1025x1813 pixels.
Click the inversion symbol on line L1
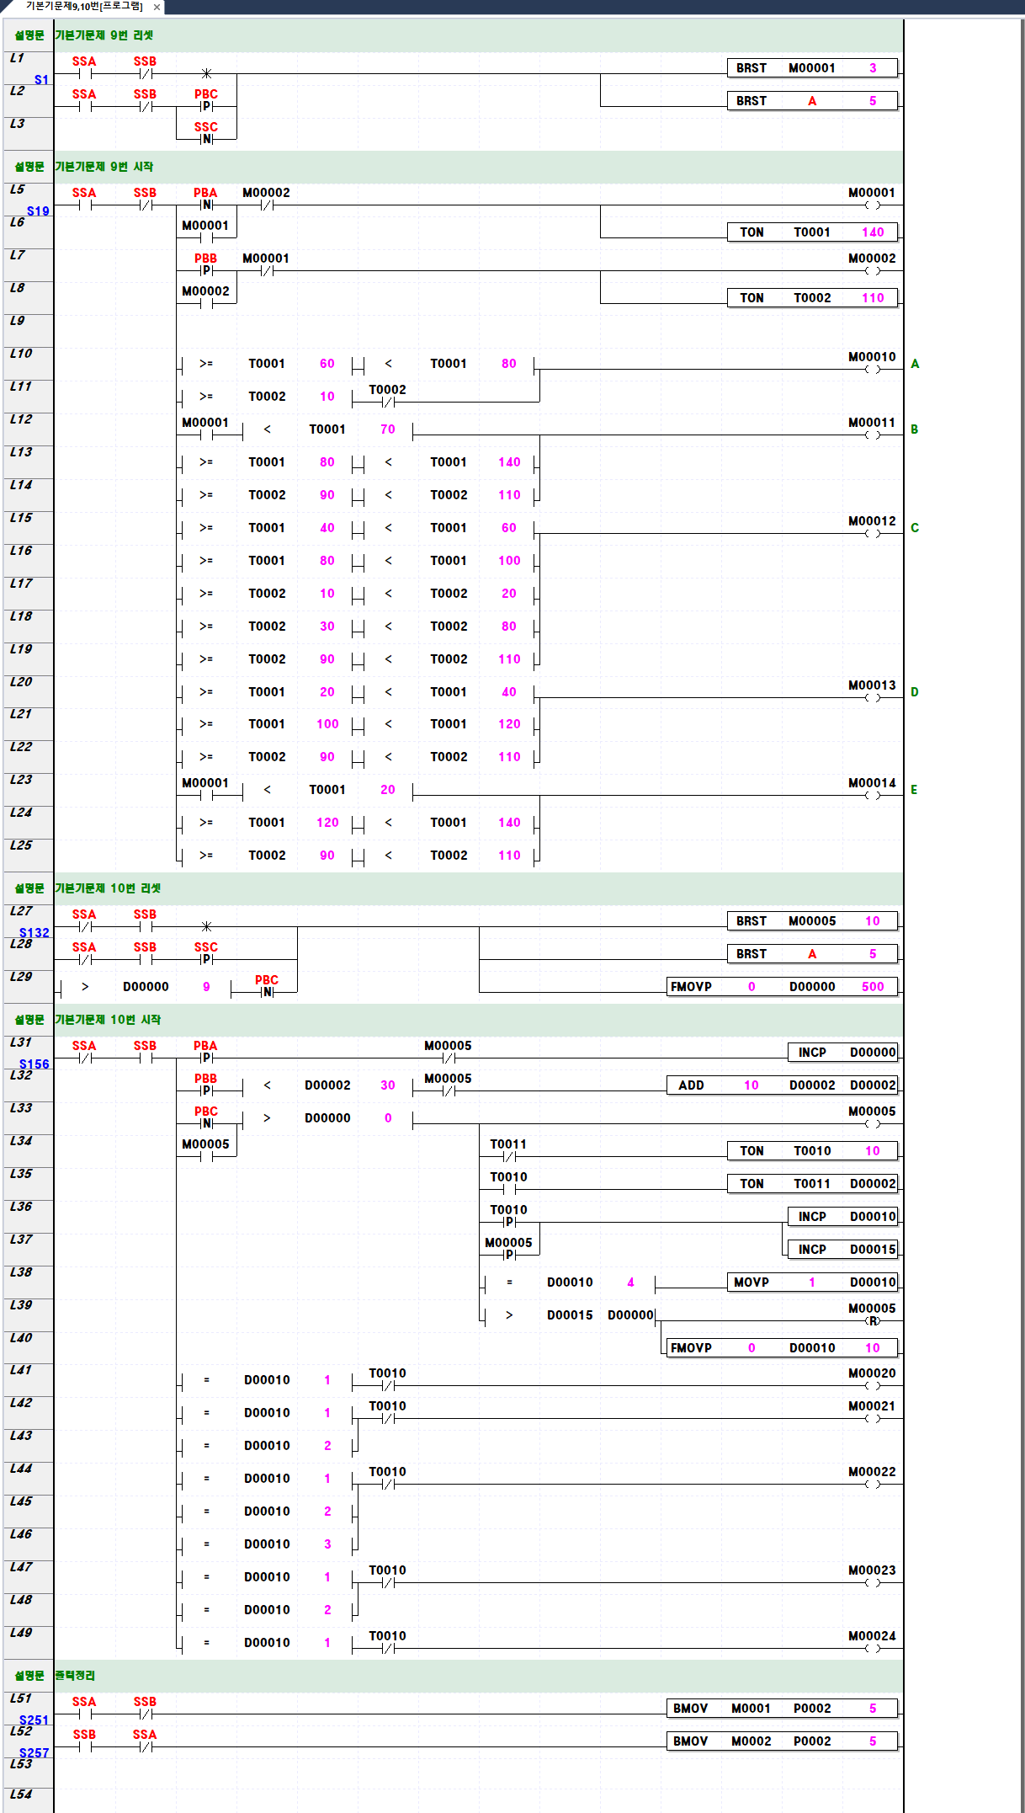click(x=206, y=74)
